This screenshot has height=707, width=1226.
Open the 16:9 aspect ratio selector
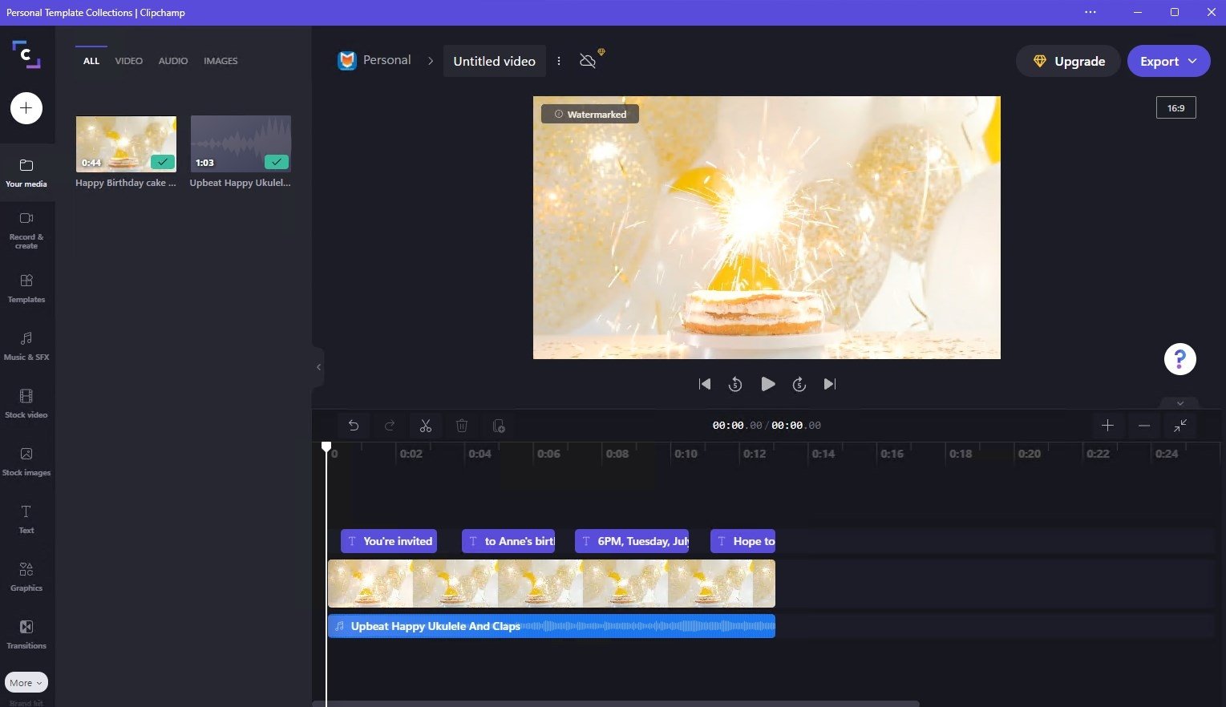[x=1176, y=107]
